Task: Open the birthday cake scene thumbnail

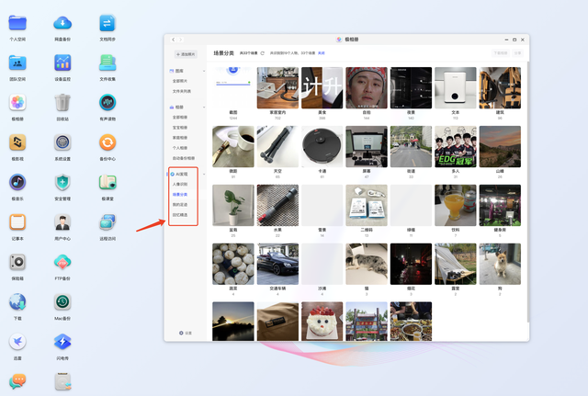Action: [x=322, y=322]
